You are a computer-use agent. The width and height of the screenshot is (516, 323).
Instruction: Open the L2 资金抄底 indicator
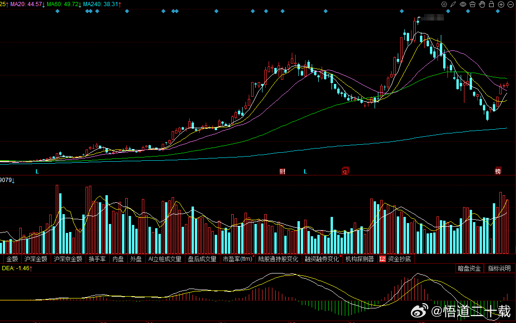[x=395, y=259]
